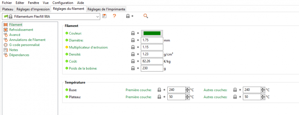The image size is (299, 115).
Task: Decrease Plateau autres couches temperature with down arrow
Action: pyautogui.click(x=263, y=98)
